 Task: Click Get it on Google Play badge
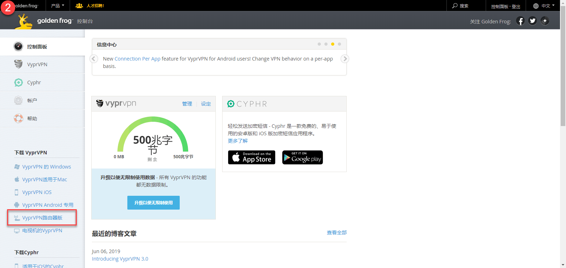(302, 158)
